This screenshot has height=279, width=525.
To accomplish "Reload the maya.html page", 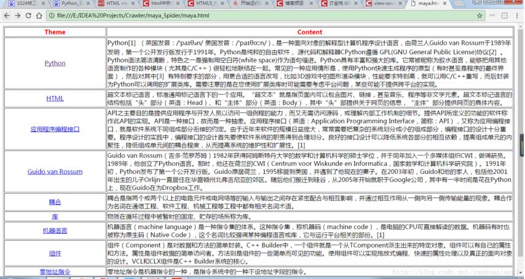I will (x=28, y=16).
